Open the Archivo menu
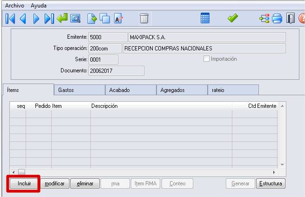305x197 pixels. pyautogui.click(x=14, y=6)
